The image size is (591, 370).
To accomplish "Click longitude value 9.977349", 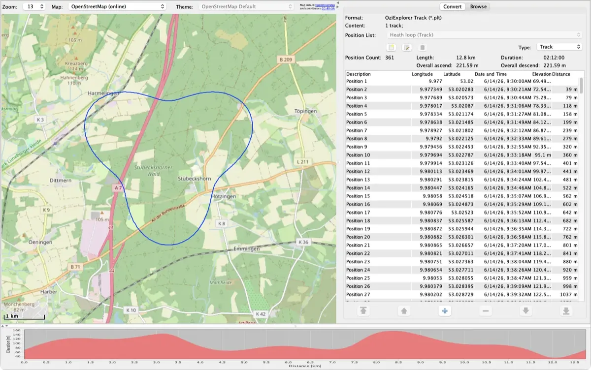I will point(431,90).
